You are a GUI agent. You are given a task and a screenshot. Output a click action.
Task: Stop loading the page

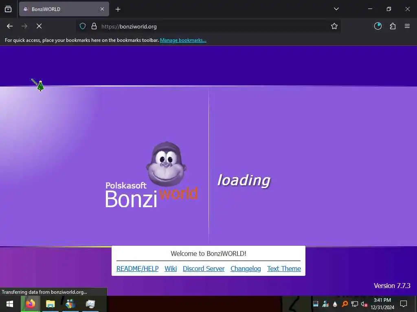(x=39, y=26)
